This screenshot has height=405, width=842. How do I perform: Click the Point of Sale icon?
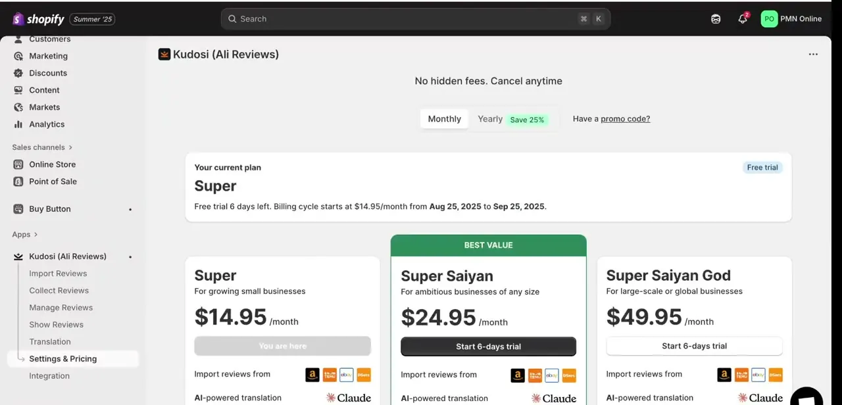coord(18,181)
